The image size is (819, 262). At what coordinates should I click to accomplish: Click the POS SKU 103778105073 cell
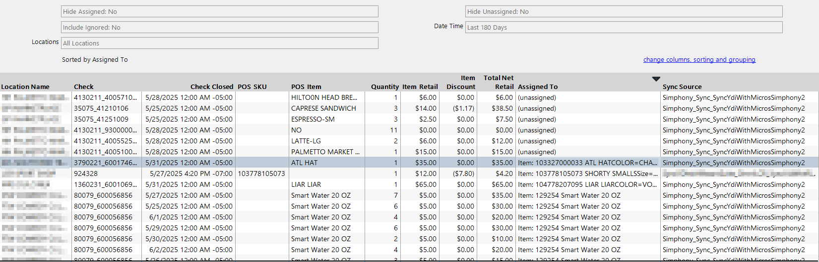pos(261,174)
